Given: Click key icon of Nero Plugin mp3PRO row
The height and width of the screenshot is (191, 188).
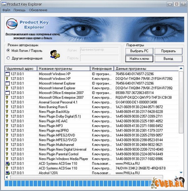Looking at the screenshot, I should (x=7, y=131).
